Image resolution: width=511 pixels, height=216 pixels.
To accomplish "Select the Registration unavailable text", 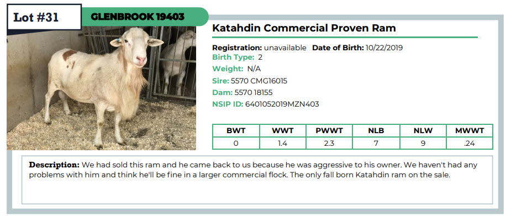I will click(x=259, y=48).
